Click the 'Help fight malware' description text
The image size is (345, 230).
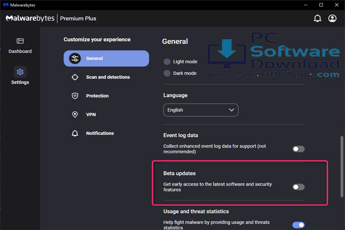[x=216, y=225]
